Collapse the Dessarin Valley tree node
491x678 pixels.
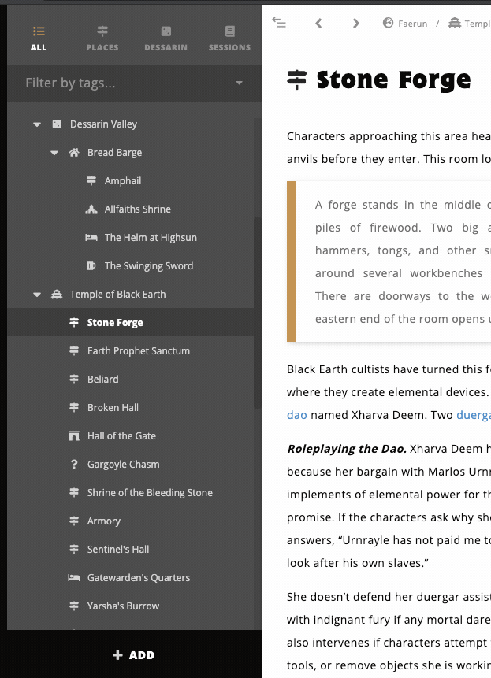point(37,124)
